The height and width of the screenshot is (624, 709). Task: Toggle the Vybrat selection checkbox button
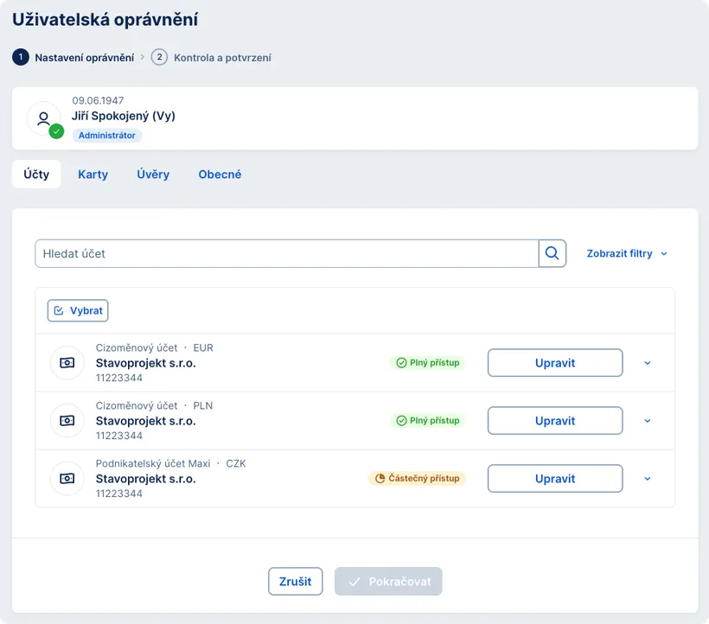coord(78,310)
